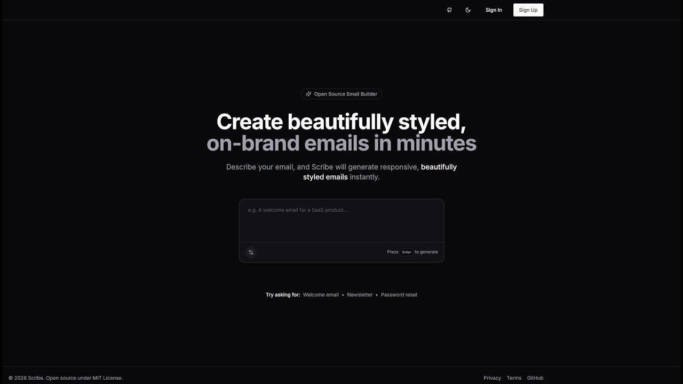
Task: Click the 'Open Source Email Builder' badge
Action: click(x=341, y=94)
